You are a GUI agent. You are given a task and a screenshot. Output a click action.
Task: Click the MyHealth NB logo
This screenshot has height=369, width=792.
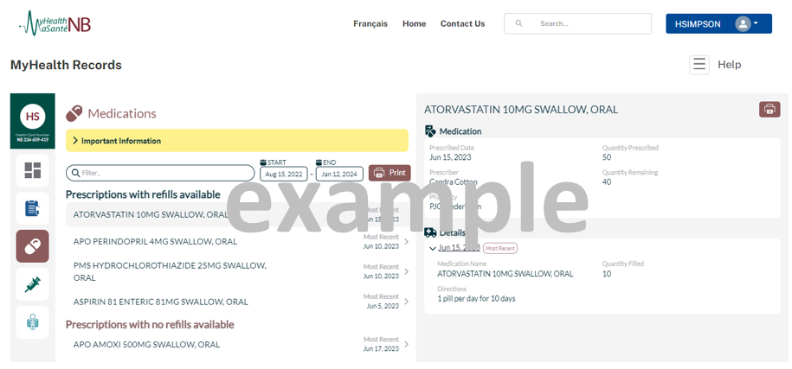55,23
